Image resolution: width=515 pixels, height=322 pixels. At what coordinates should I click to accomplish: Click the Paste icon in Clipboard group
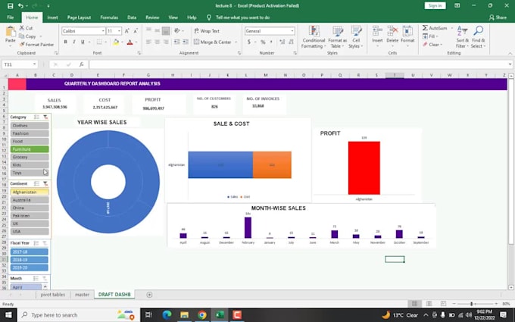(x=10, y=32)
